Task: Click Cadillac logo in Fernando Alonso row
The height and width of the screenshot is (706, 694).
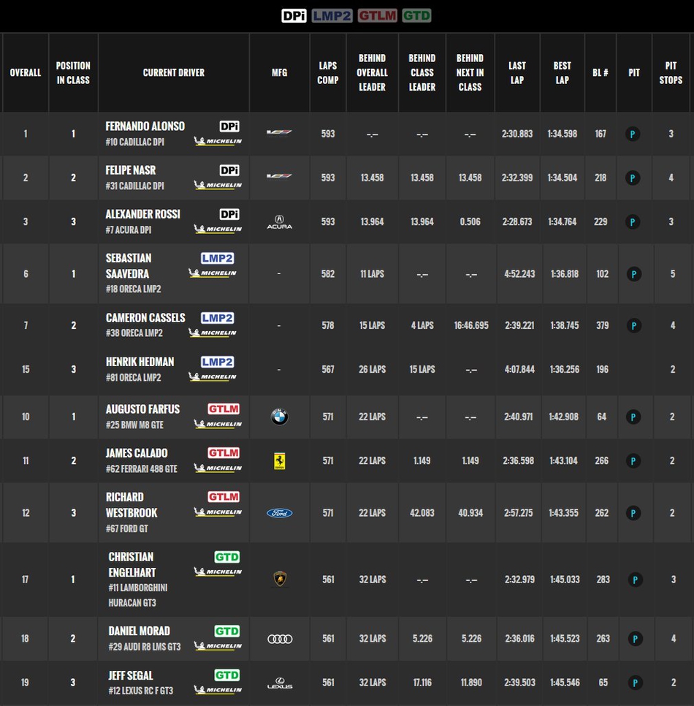Action: tap(279, 132)
